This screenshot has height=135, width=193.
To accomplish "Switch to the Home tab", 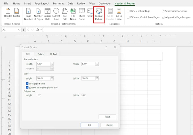I will click(17, 3).
